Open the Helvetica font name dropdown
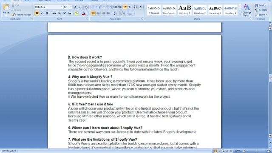The image size is (272, 153). pyautogui.click(x=61, y=7)
